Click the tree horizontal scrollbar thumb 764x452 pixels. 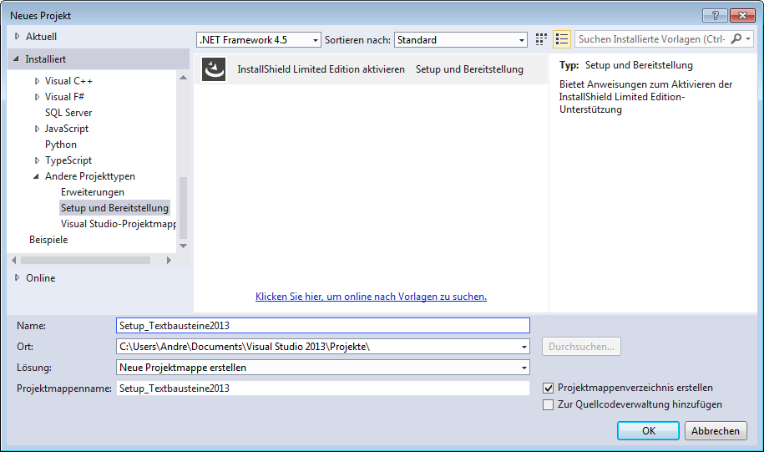[86, 261]
